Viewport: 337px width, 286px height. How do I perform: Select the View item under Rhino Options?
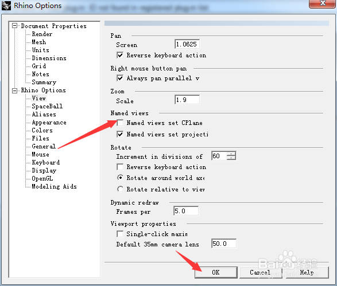(38, 98)
